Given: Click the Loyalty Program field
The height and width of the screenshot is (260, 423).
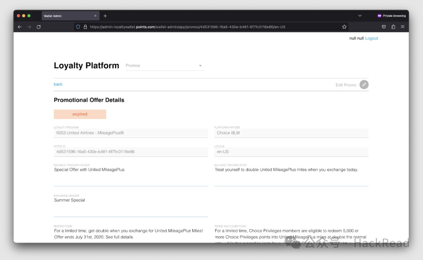Looking at the screenshot, I should point(130,133).
